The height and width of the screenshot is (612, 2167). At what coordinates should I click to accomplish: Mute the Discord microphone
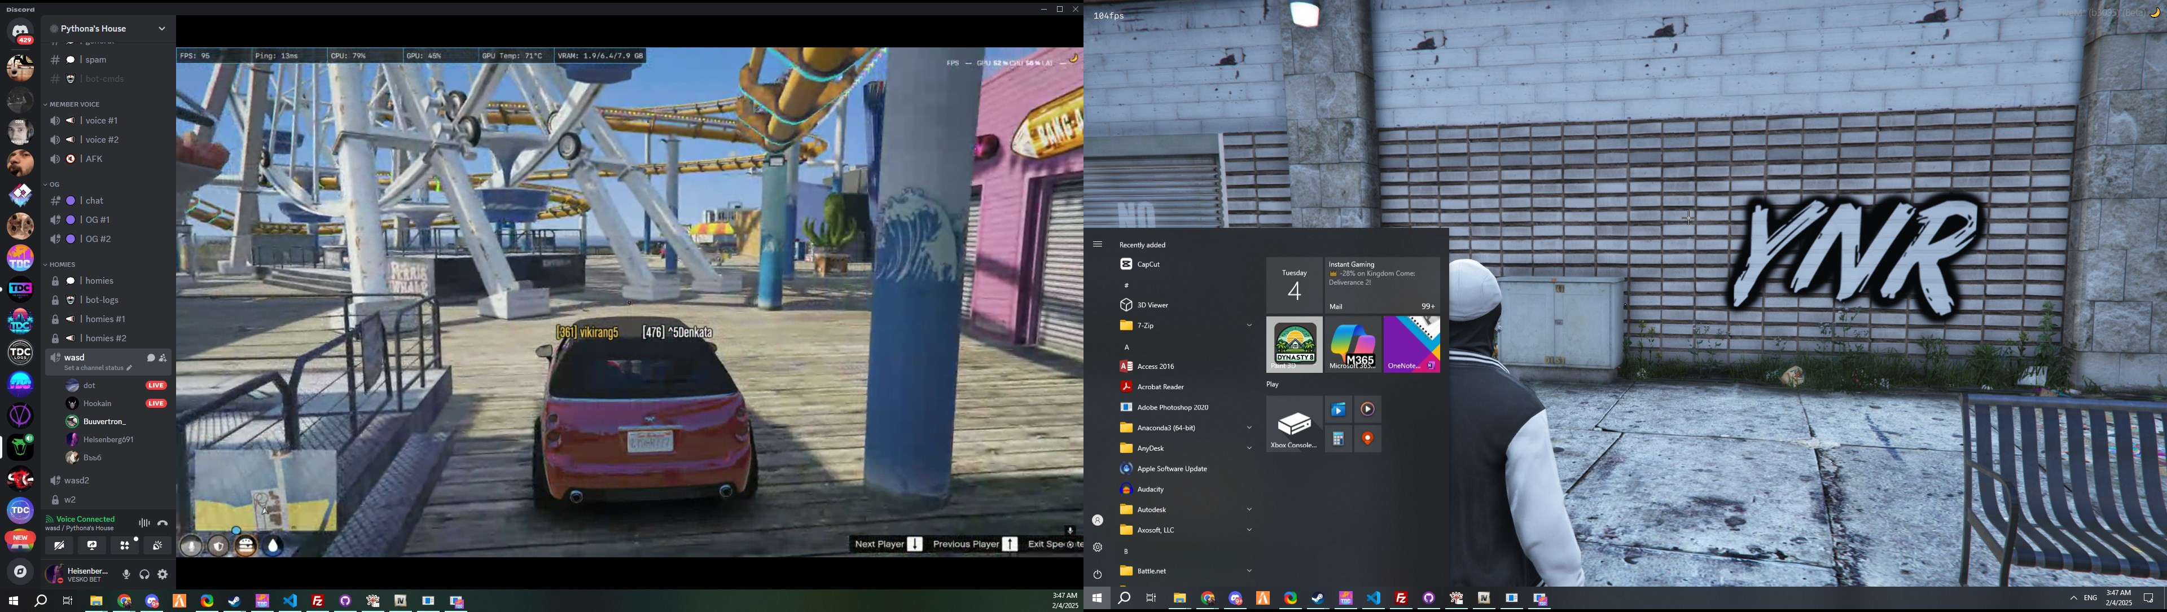[126, 575]
